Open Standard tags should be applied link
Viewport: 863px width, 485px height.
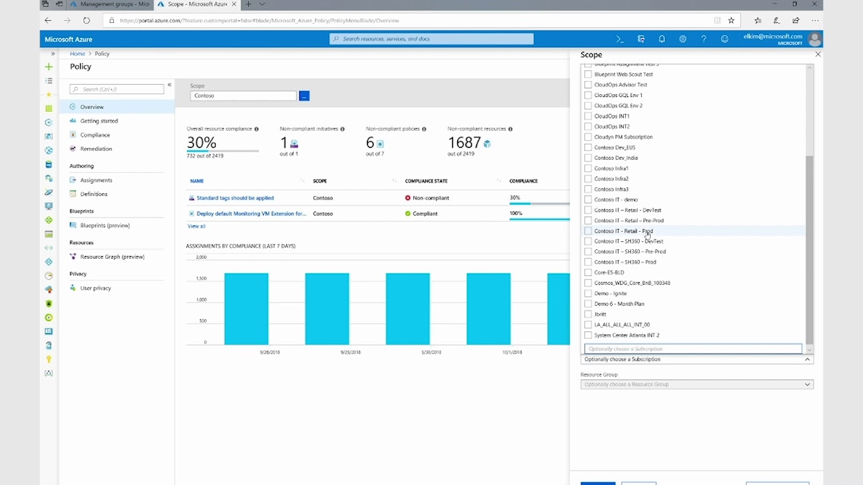tap(235, 198)
